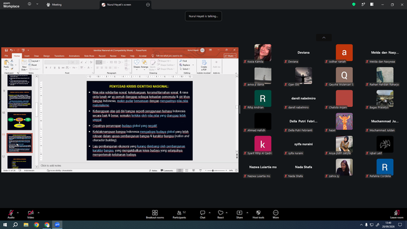
Task: Toggle Underline formatting in PowerPoint ribbon
Action: click(55, 67)
